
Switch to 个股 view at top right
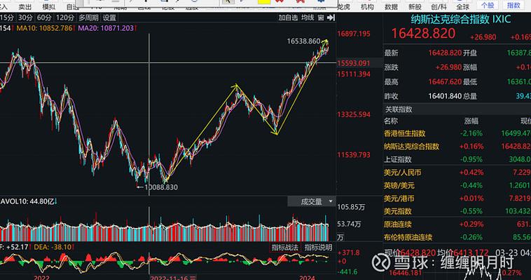(x=488, y=6)
